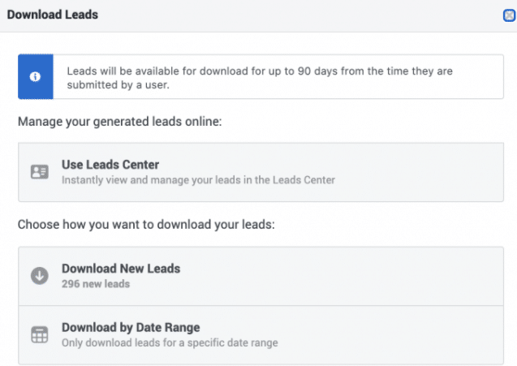Click the Leads Center contact card icon

pyautogui.click(x=40, y=172)
